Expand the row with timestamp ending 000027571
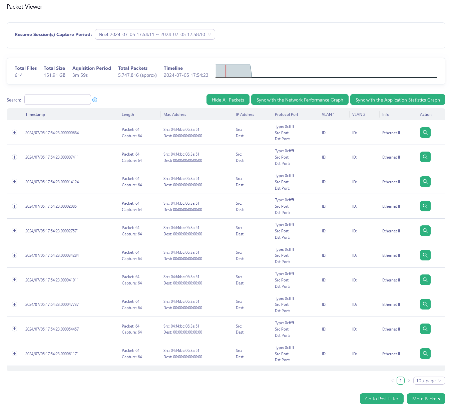 pyautogui.click(x=14, y=231)
